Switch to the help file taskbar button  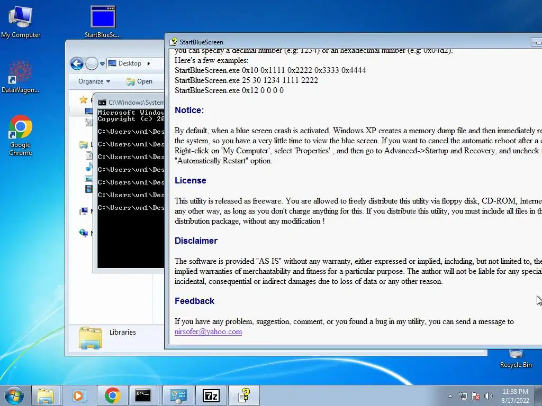point(244,395)
